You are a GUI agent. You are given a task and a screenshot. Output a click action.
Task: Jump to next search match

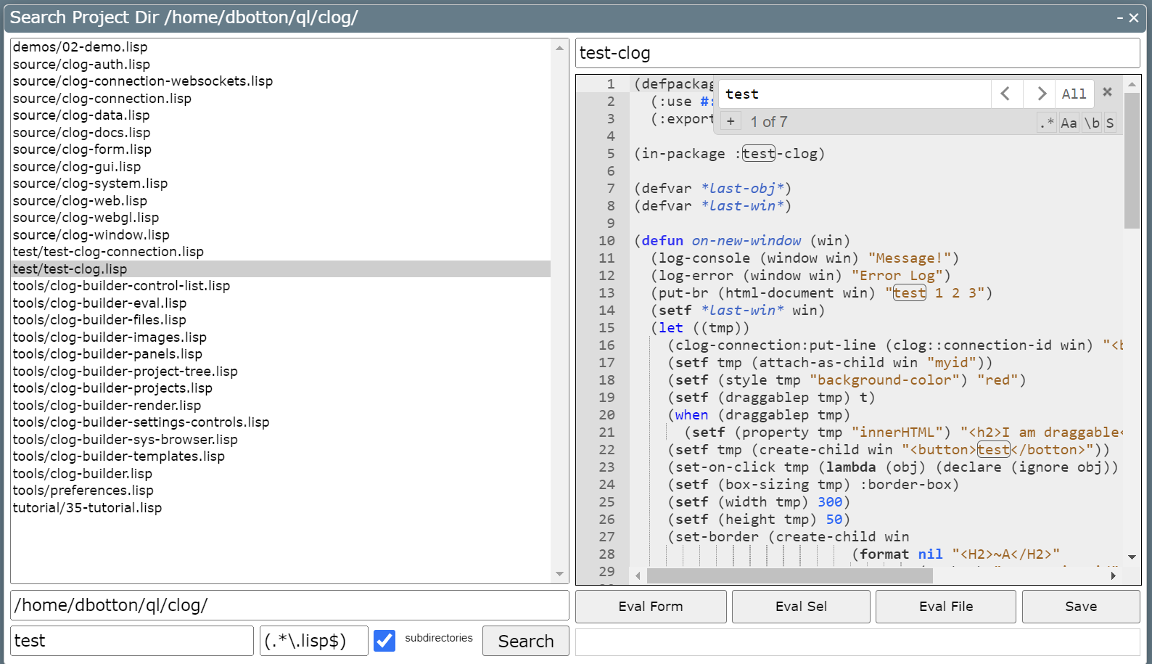coord(1040,94)
